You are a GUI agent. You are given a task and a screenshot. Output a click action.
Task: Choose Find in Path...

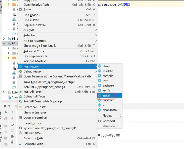(x=58, y=20)
